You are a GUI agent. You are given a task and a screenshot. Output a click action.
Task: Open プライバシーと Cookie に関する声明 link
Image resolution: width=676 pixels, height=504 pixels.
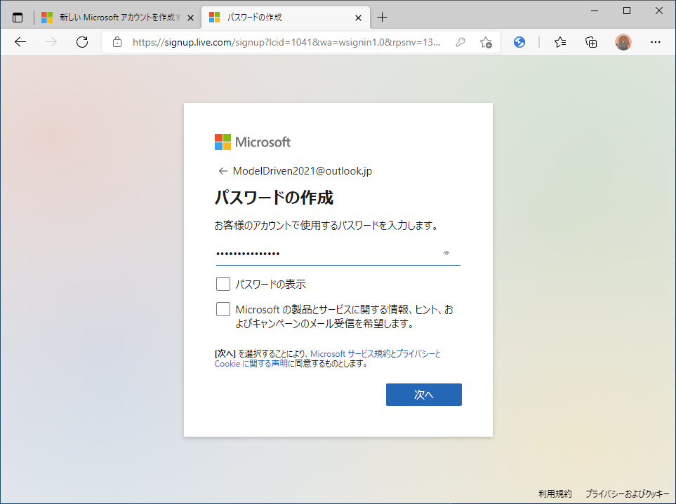pyautogui.click(x=328, y=358)
